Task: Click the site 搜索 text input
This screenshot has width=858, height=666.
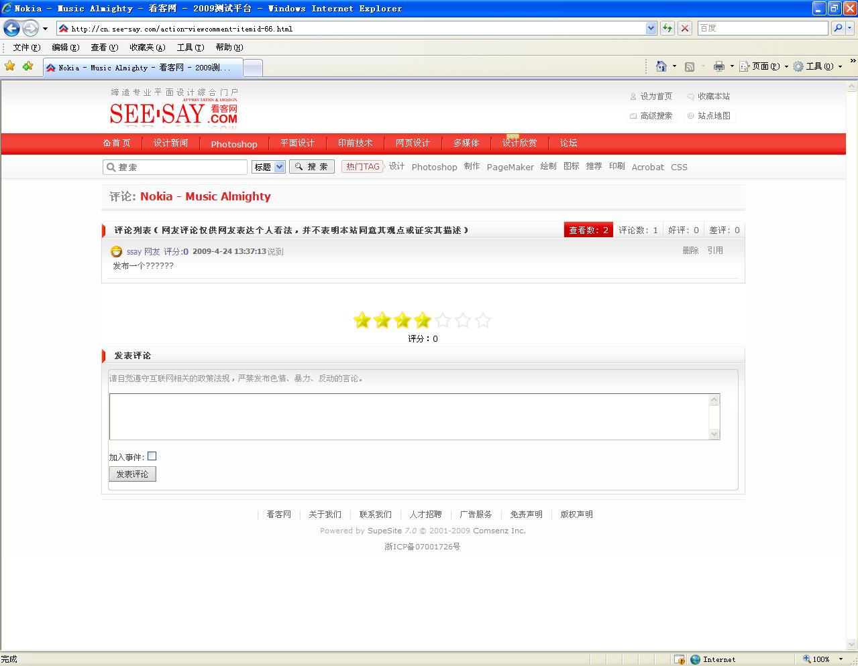Action: tap(175, 167)
